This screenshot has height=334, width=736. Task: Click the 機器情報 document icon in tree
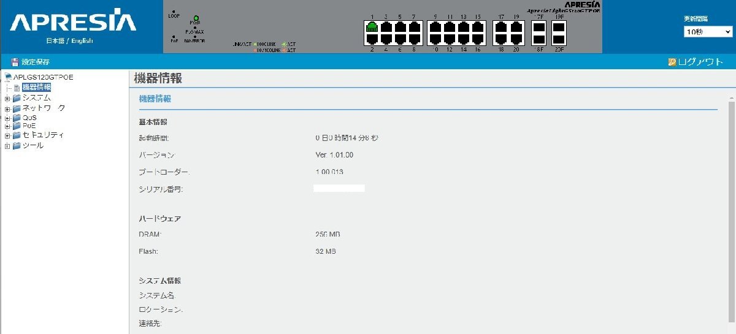[17, 88]
